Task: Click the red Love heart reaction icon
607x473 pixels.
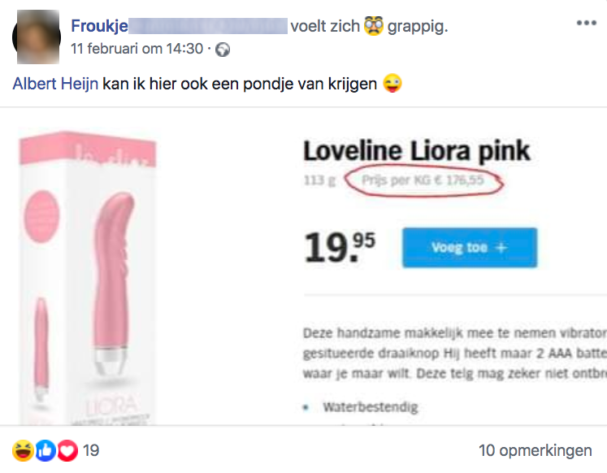Action: 67,449
